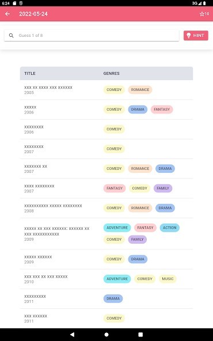
Task: Tap Android recent apps square button
Action: (140, 335)
